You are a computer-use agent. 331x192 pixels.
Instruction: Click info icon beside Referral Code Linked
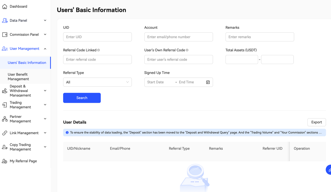pyautogui.click(x=99, y=50)
